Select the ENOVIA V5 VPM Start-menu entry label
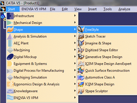This screenshot has width=137, height=103. point(26,98)
